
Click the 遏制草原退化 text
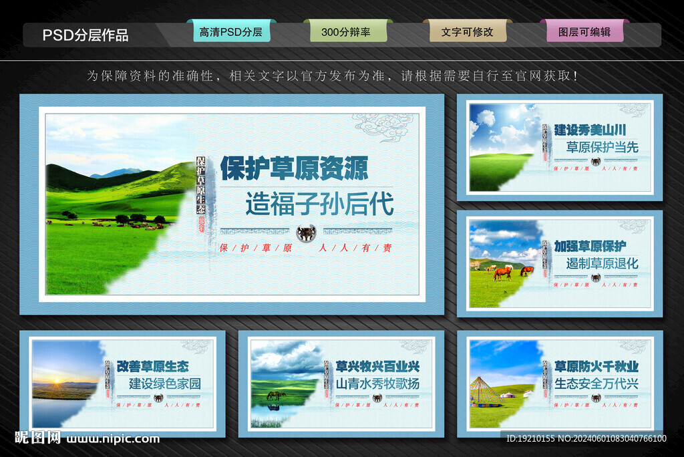point(603,263)
